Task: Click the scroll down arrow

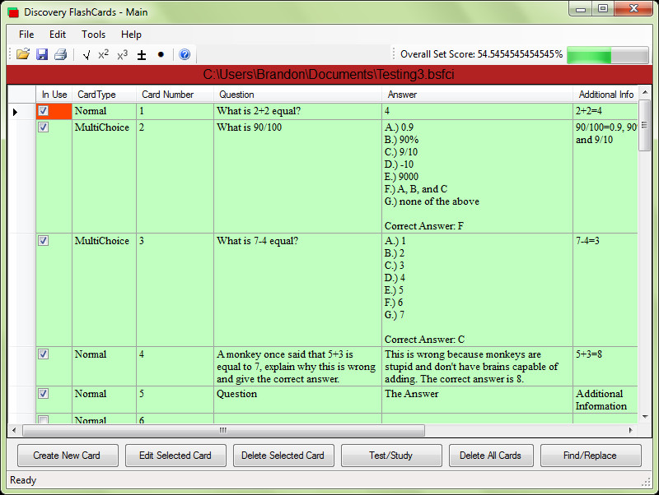Action: [645, 417]
